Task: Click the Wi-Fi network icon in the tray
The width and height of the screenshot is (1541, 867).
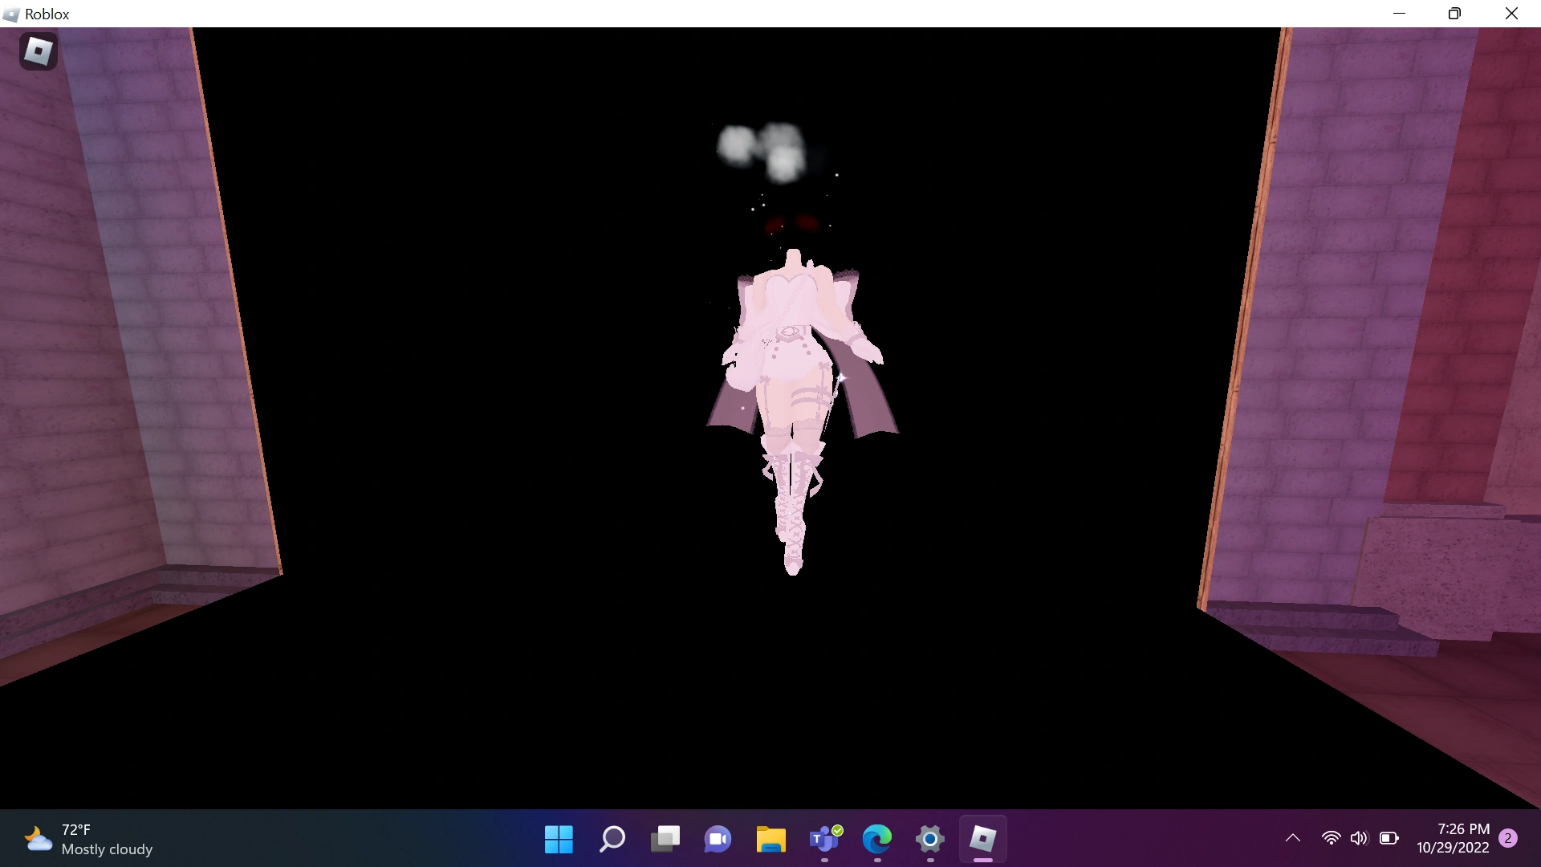Action: (1330, 838)
